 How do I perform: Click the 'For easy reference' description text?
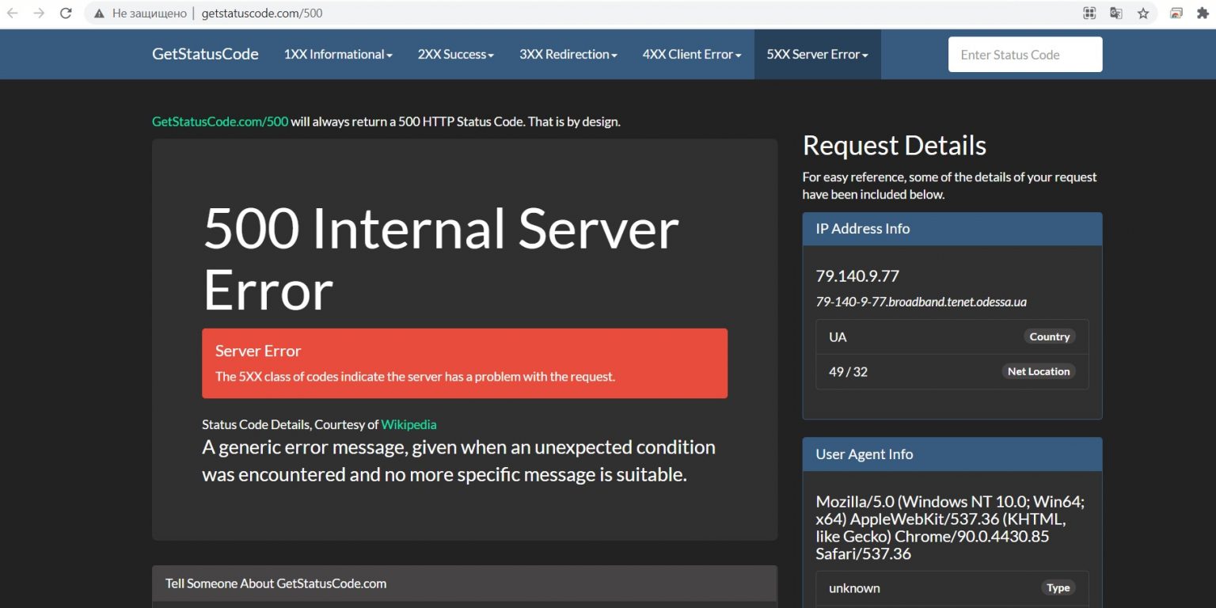coord(950,186)
